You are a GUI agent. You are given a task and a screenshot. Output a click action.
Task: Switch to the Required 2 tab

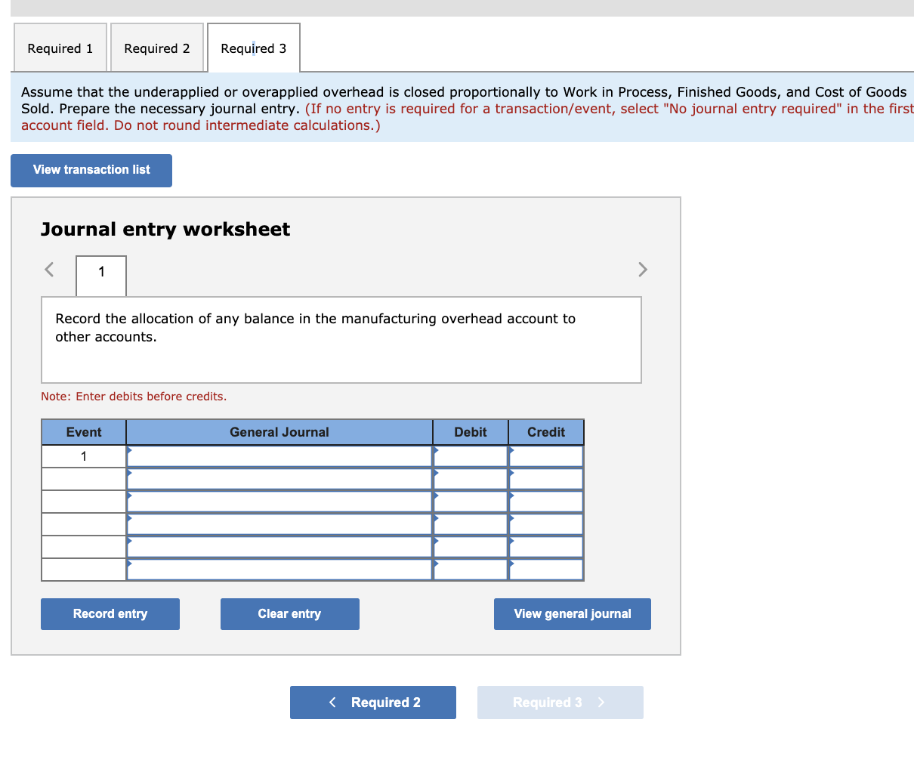click(x=156, y=48)
